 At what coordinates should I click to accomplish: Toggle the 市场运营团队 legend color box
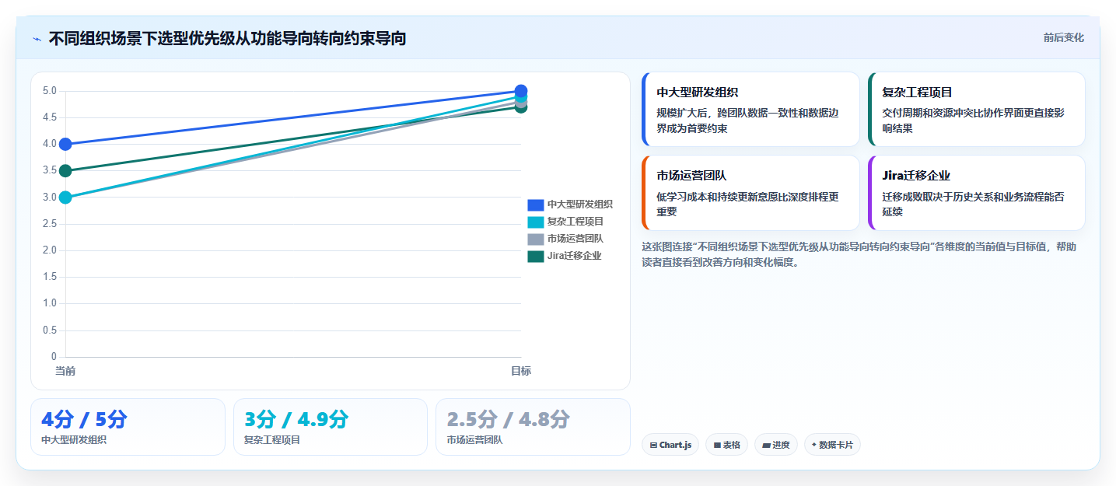click(536, 239)
